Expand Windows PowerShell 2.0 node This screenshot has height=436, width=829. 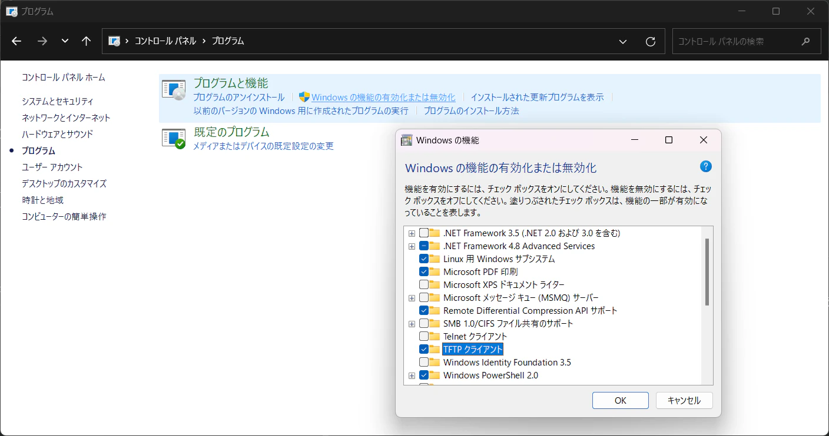(x=412, y=375)
